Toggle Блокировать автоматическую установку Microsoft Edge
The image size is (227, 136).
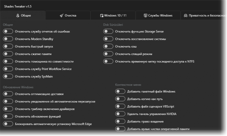(8, 124)
